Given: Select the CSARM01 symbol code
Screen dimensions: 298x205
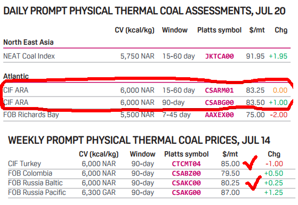Looking at the screenshot, I should (x=219, y=91).
